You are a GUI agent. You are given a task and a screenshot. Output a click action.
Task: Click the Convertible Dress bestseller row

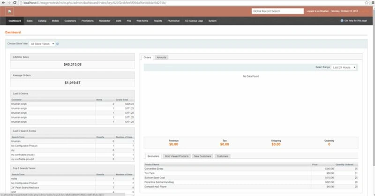coord(251,168)
